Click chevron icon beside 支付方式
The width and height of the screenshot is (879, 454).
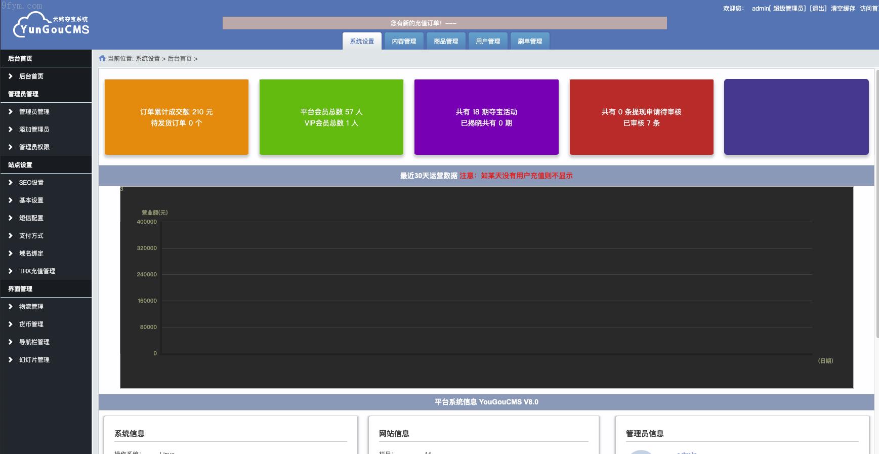coord(11,236)
